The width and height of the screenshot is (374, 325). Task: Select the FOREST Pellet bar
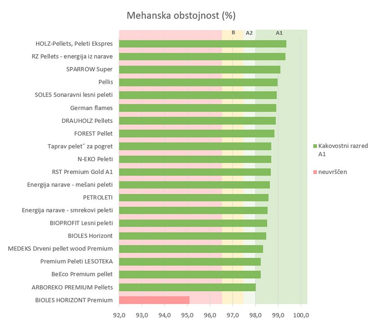click(196, 134)
